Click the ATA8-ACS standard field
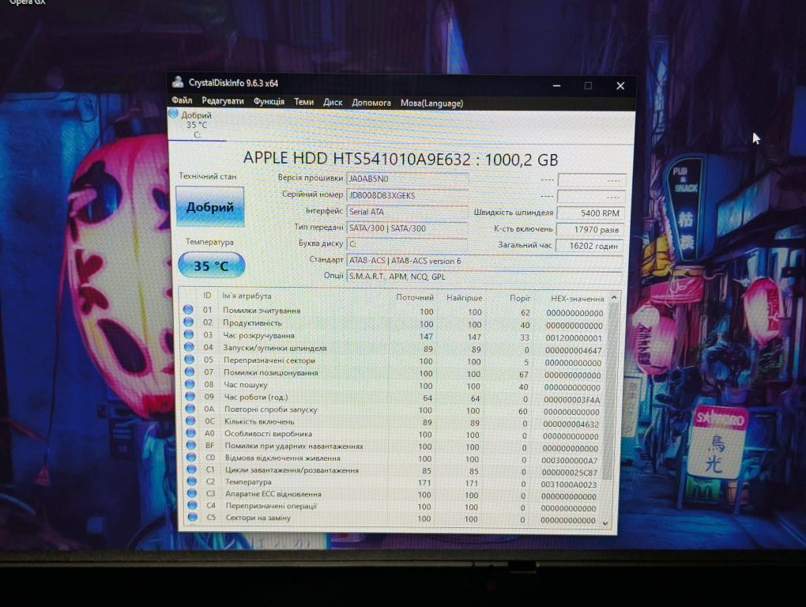The width and height of the screenshot is (806, 607). point(484,261)
